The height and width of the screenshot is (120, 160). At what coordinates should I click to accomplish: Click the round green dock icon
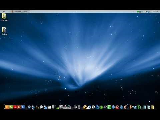pos(101,107)
